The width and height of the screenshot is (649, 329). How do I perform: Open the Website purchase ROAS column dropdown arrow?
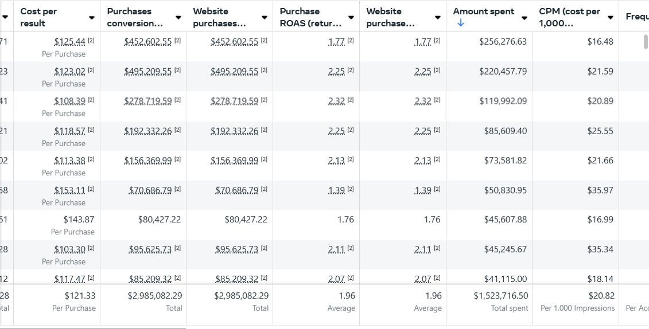pyautogui.click(x=437, y=17)
